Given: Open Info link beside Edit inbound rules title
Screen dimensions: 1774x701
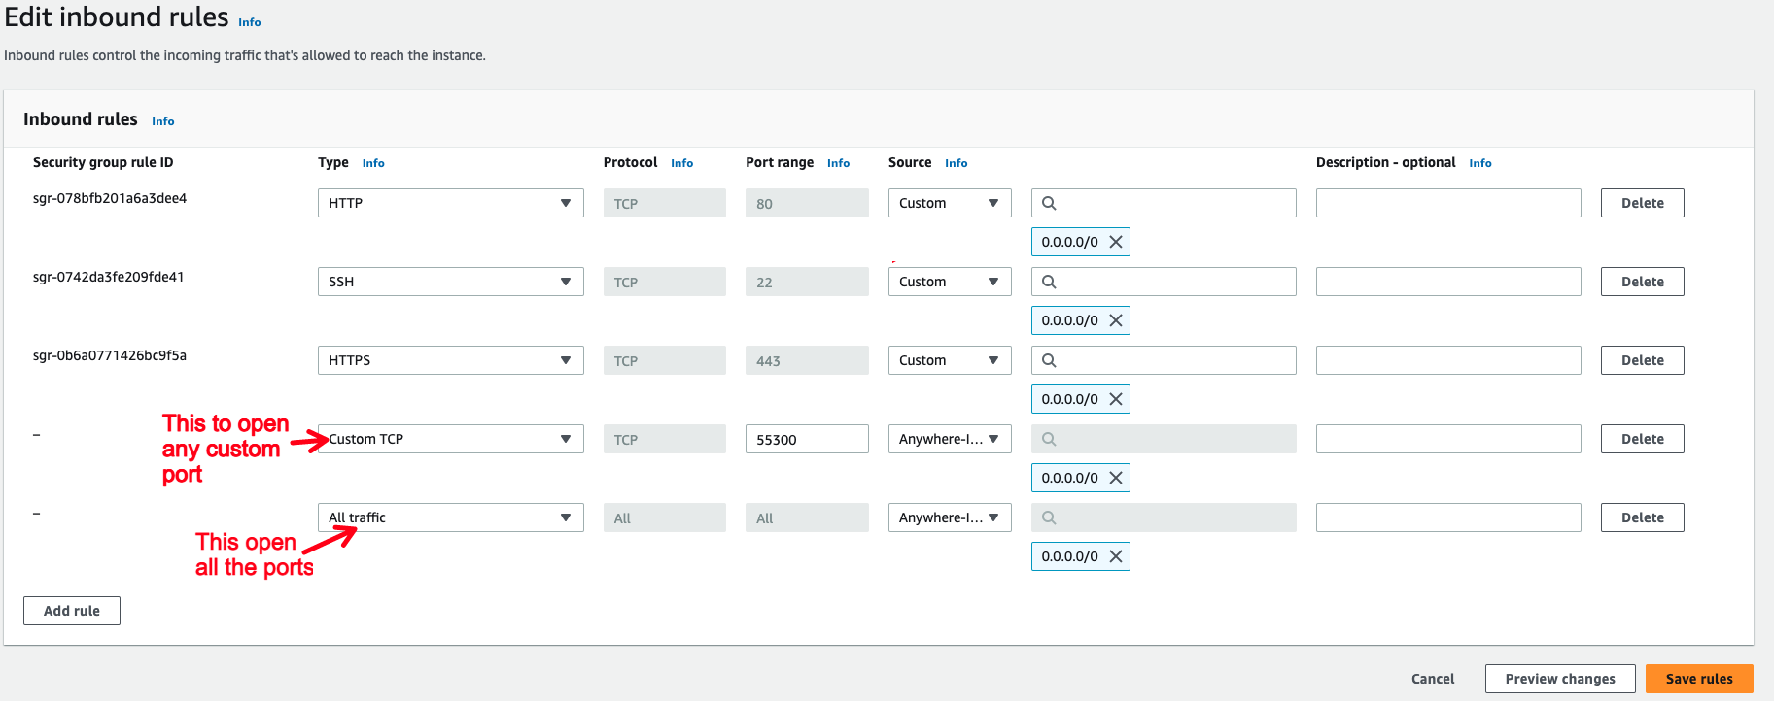Looking at the screenshot, I should click(250, 22).
